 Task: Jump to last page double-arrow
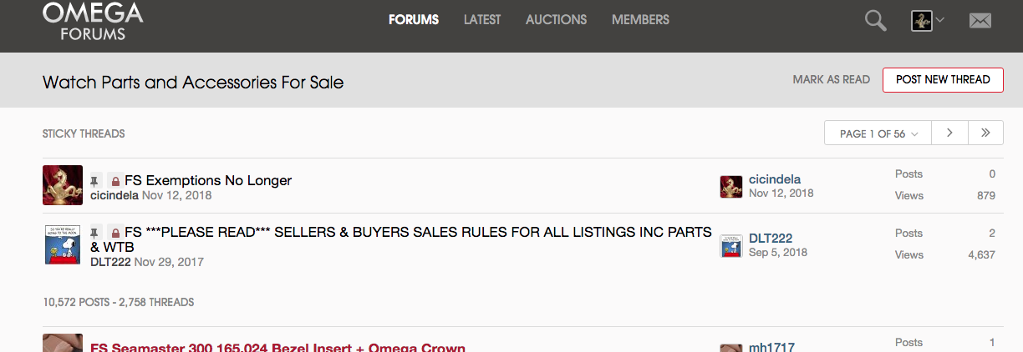point(985,133)
